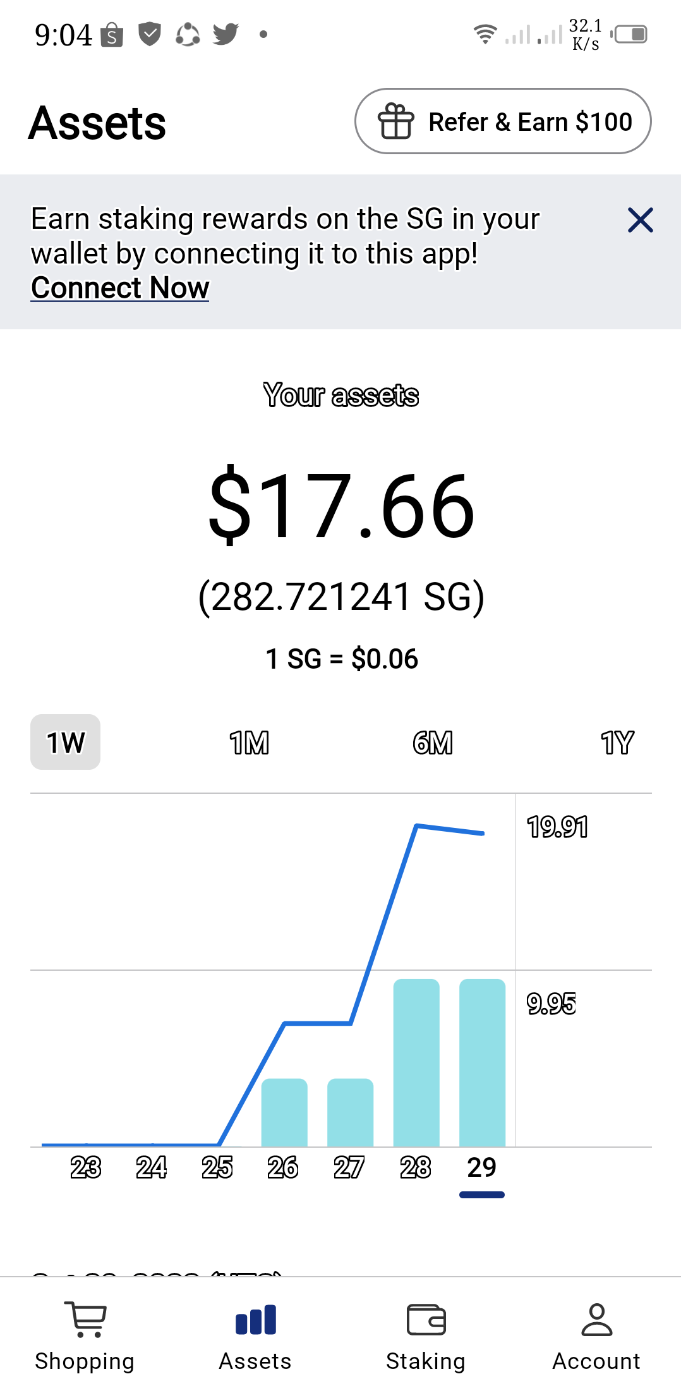Viewport: 681px width, 1386px height.
Task: Select day 29 date label
Action: click(482, 1167)
